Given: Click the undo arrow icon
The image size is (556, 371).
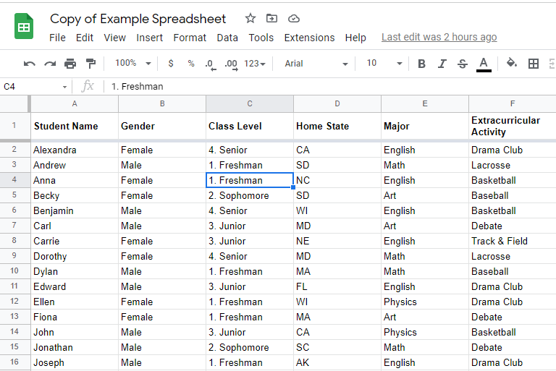Looking at the screenshot, I should click(29, 64).
